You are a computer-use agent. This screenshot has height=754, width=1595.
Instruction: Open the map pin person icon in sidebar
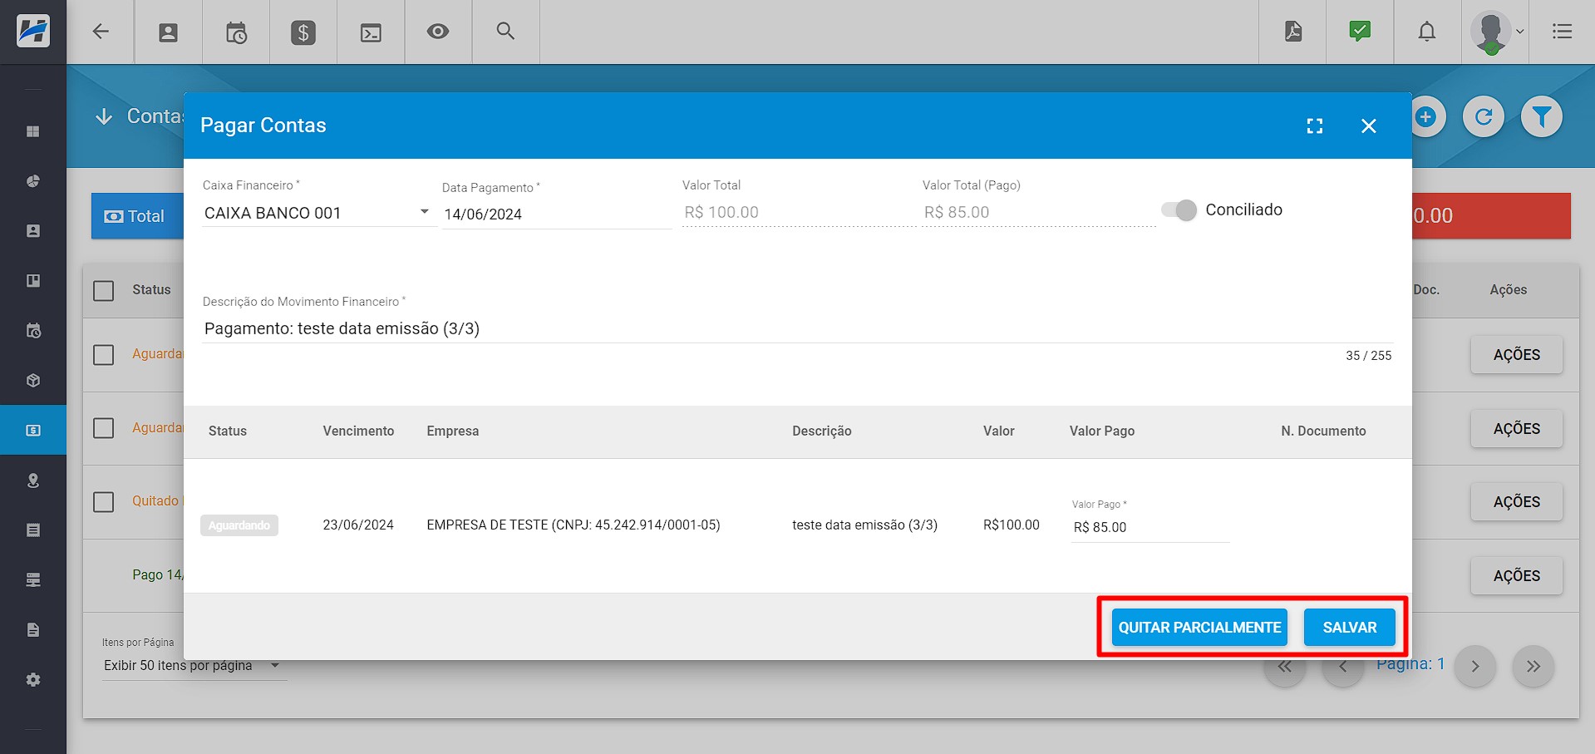coord(33,480)
